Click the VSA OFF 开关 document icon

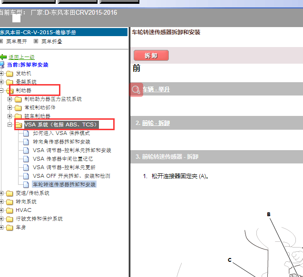point(26,176)
